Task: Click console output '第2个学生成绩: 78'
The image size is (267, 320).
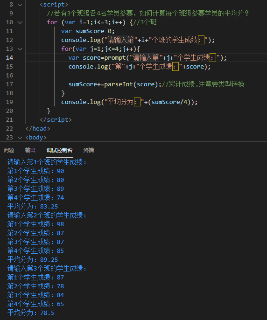Action: click(35, 286)
